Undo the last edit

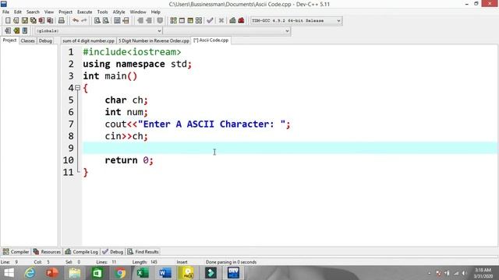pyautogui.click(x=76, y=21)
